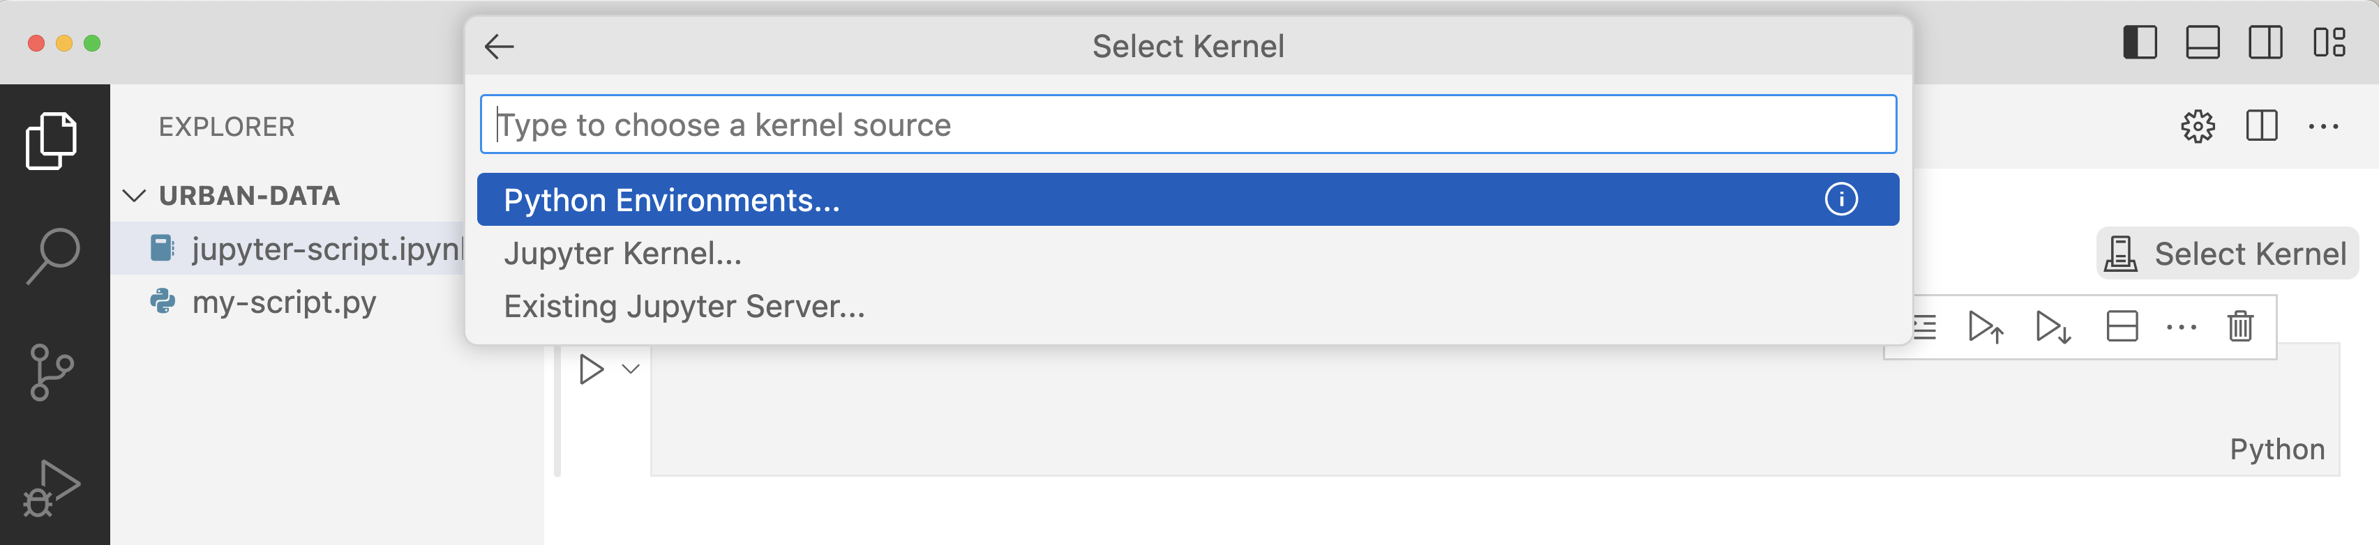Collapse the URBAN-DATA folder section
The height and width of the screenshot is (545, 2379).
(x=135, y=196)
